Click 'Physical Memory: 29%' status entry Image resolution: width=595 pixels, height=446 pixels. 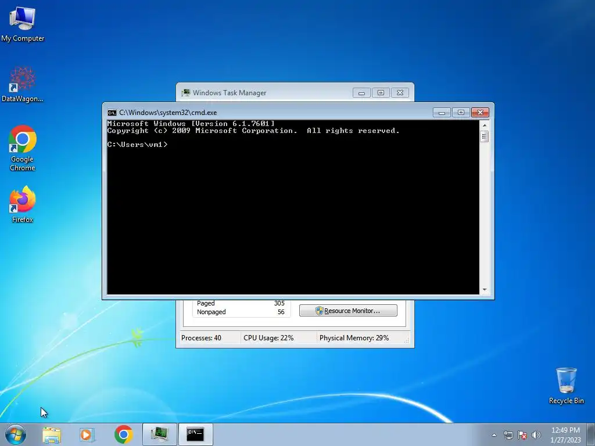[x=354, y=338]
